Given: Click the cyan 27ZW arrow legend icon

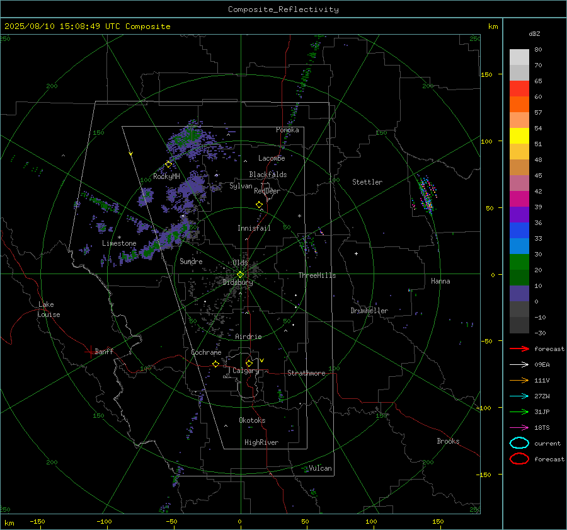Looking at the screenshot, I should point(519,396).
